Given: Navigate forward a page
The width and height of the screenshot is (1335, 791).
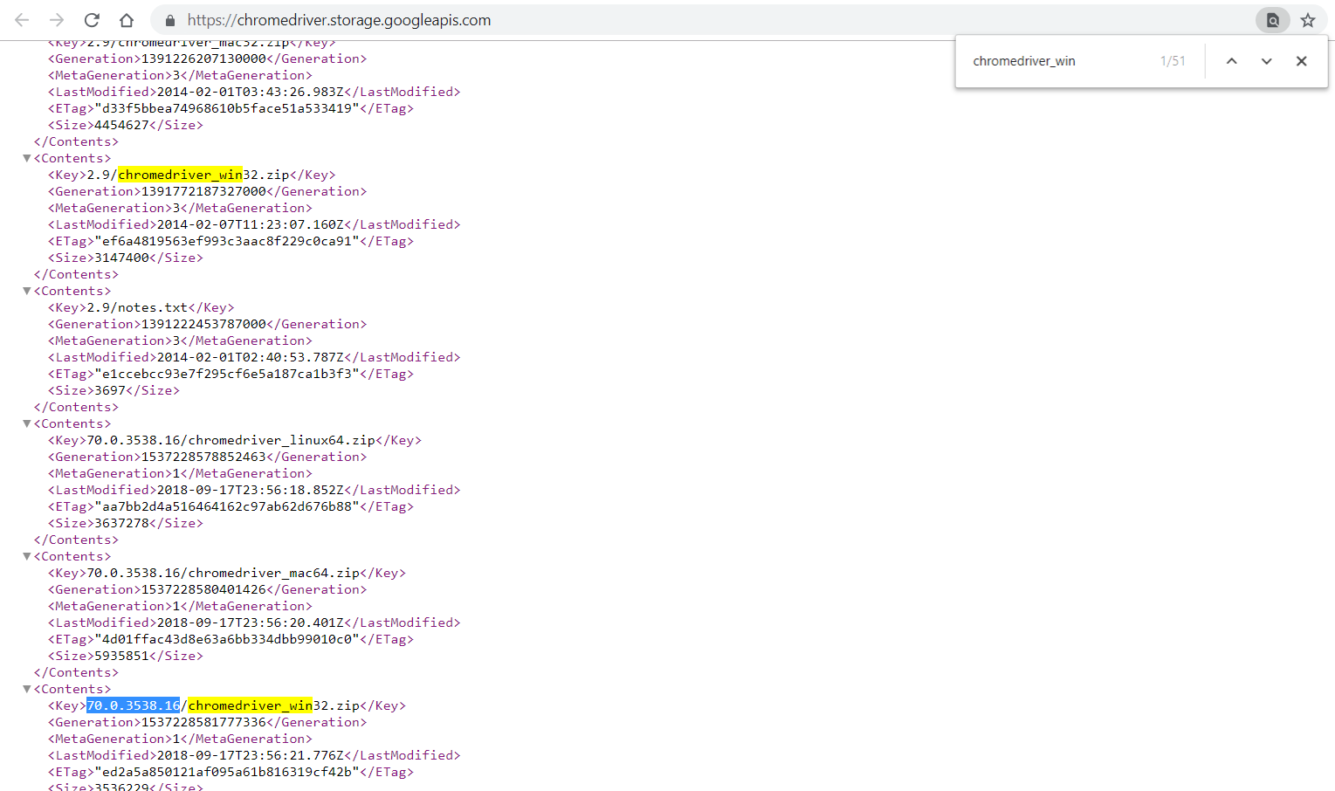Looking at the screenshot, I should pyautogui.click(x=57, y=19).
